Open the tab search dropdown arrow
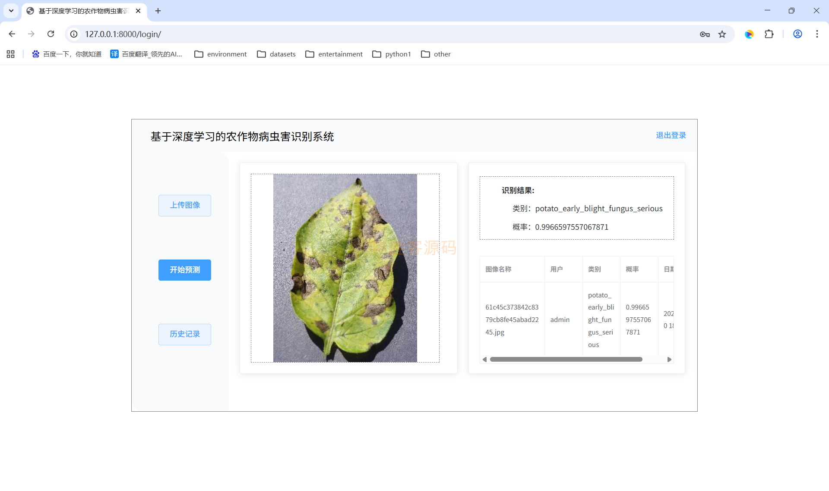This screenshot has width=829, height=491. click(x=11, y=11)
